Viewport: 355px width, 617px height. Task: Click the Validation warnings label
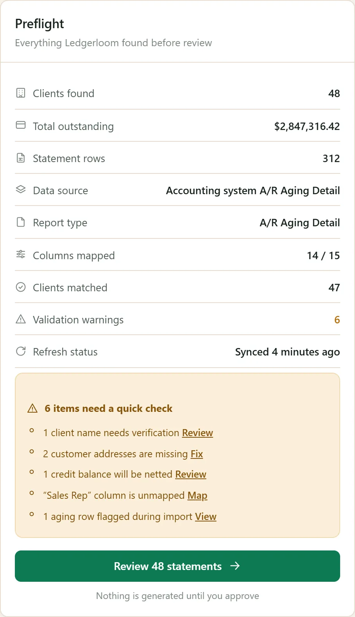tap(78, 320)
